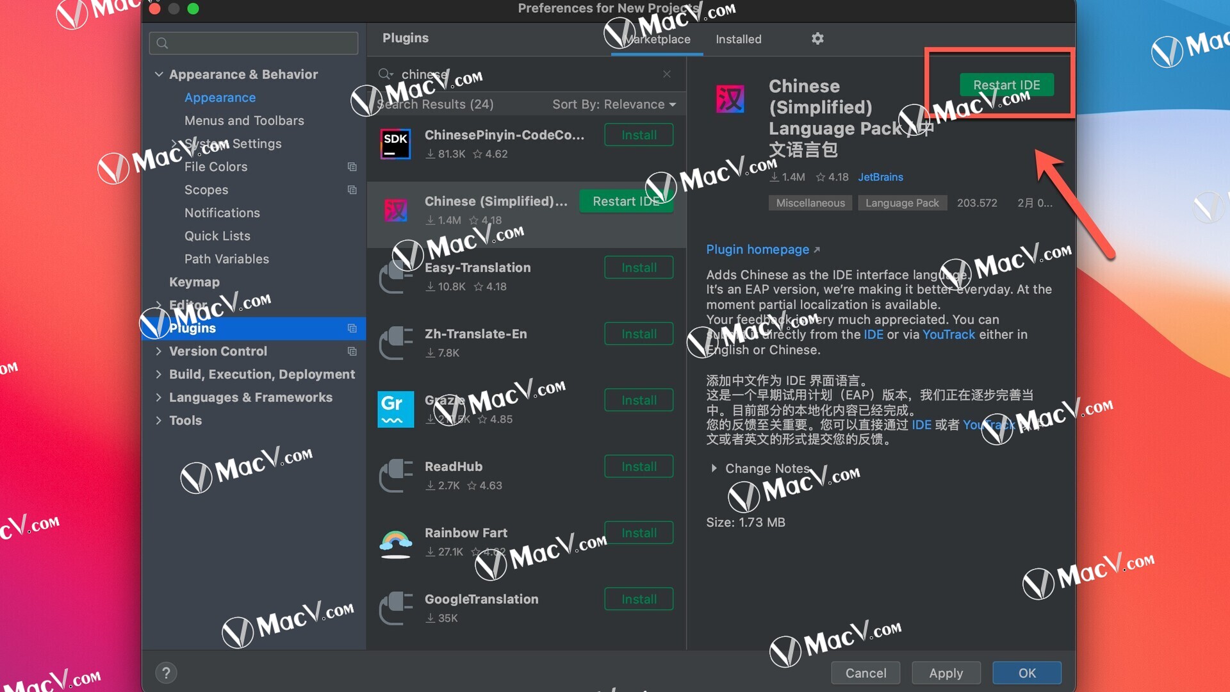Open the Path Variables settings
The image size is (1230, 692).
pyautogui.click(x=227, y=259)
